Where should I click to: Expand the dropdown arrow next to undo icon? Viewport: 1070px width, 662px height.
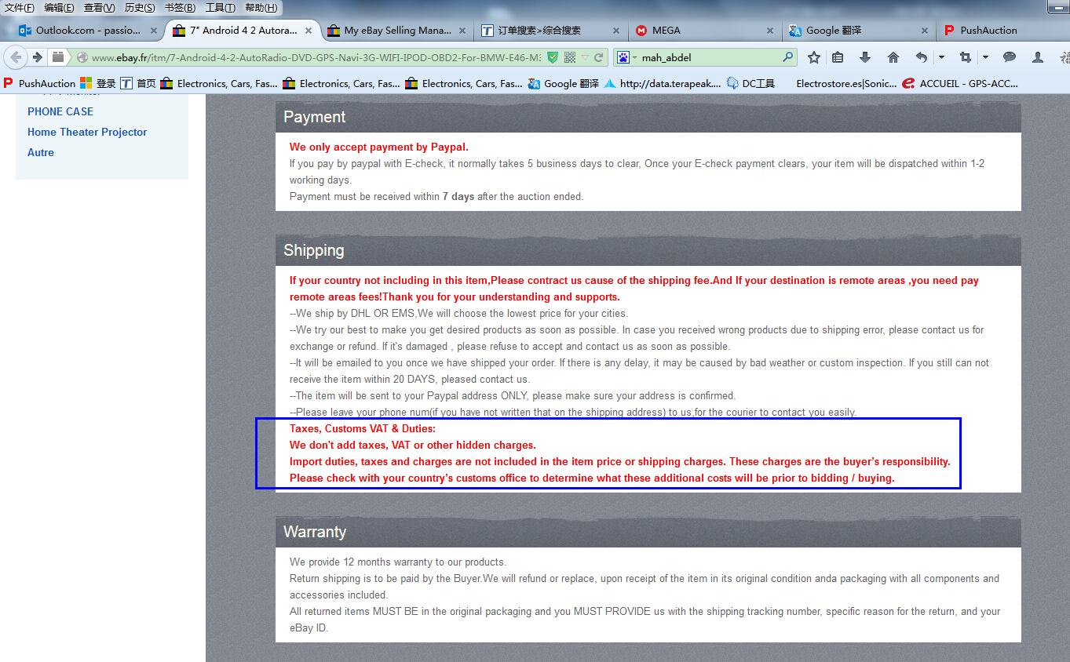coord(941,57)
